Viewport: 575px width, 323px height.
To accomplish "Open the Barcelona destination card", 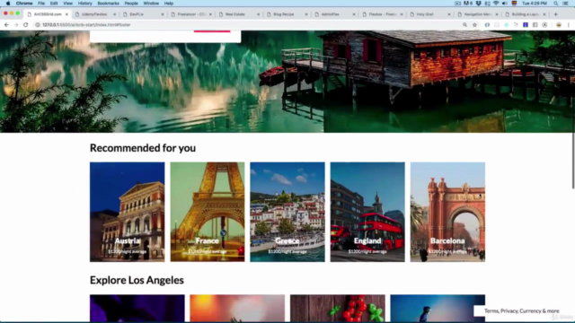I will [x=447, y=212].
